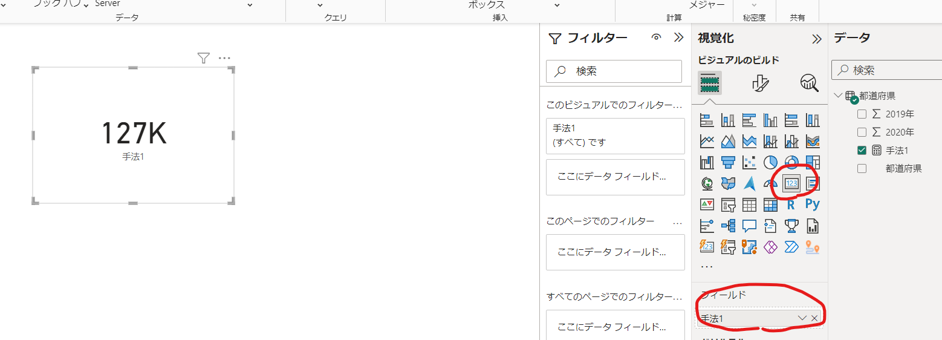Check the 2019年 field checkbox
This screenshot has width=942, height=340.
coord(862,114)
